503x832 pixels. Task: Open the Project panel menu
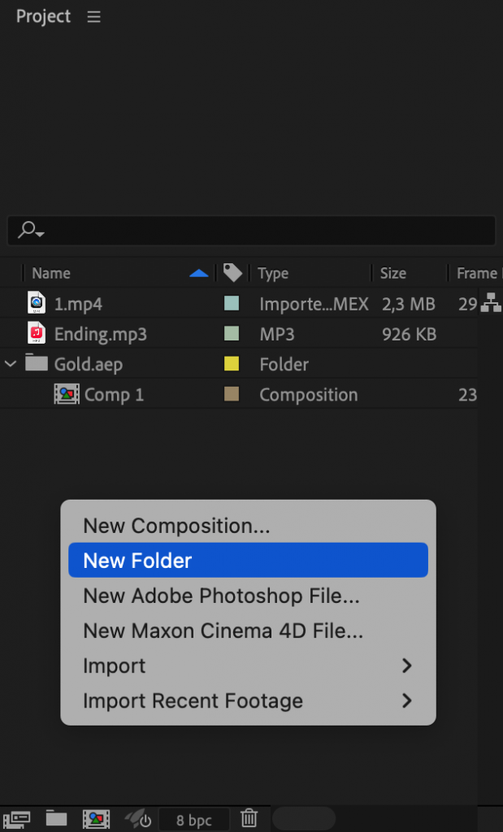pos(93,16)
